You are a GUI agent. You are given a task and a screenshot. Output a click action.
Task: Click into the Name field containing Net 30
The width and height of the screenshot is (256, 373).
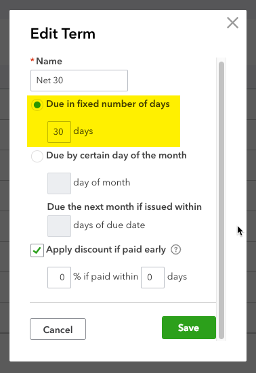click(79, 81)
